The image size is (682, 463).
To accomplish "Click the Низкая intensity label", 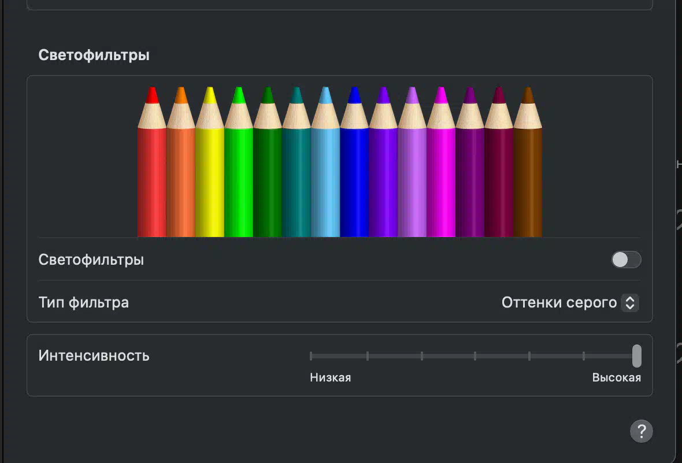I will (x=330, y=377).
